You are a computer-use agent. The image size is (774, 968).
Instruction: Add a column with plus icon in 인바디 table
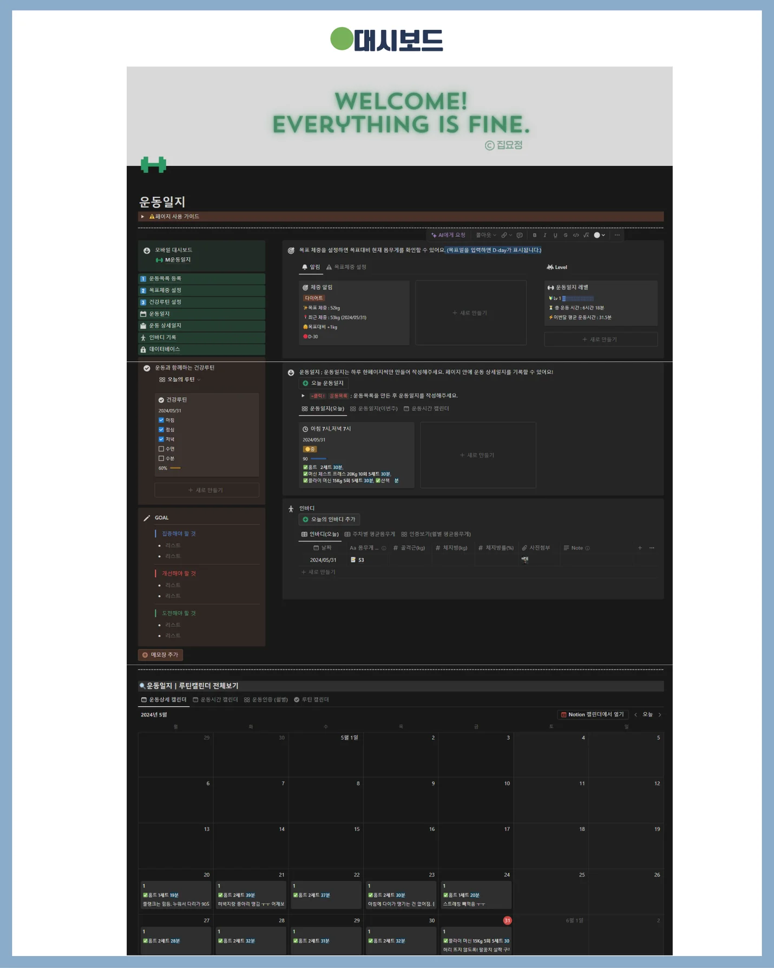[x=640, y=548]
